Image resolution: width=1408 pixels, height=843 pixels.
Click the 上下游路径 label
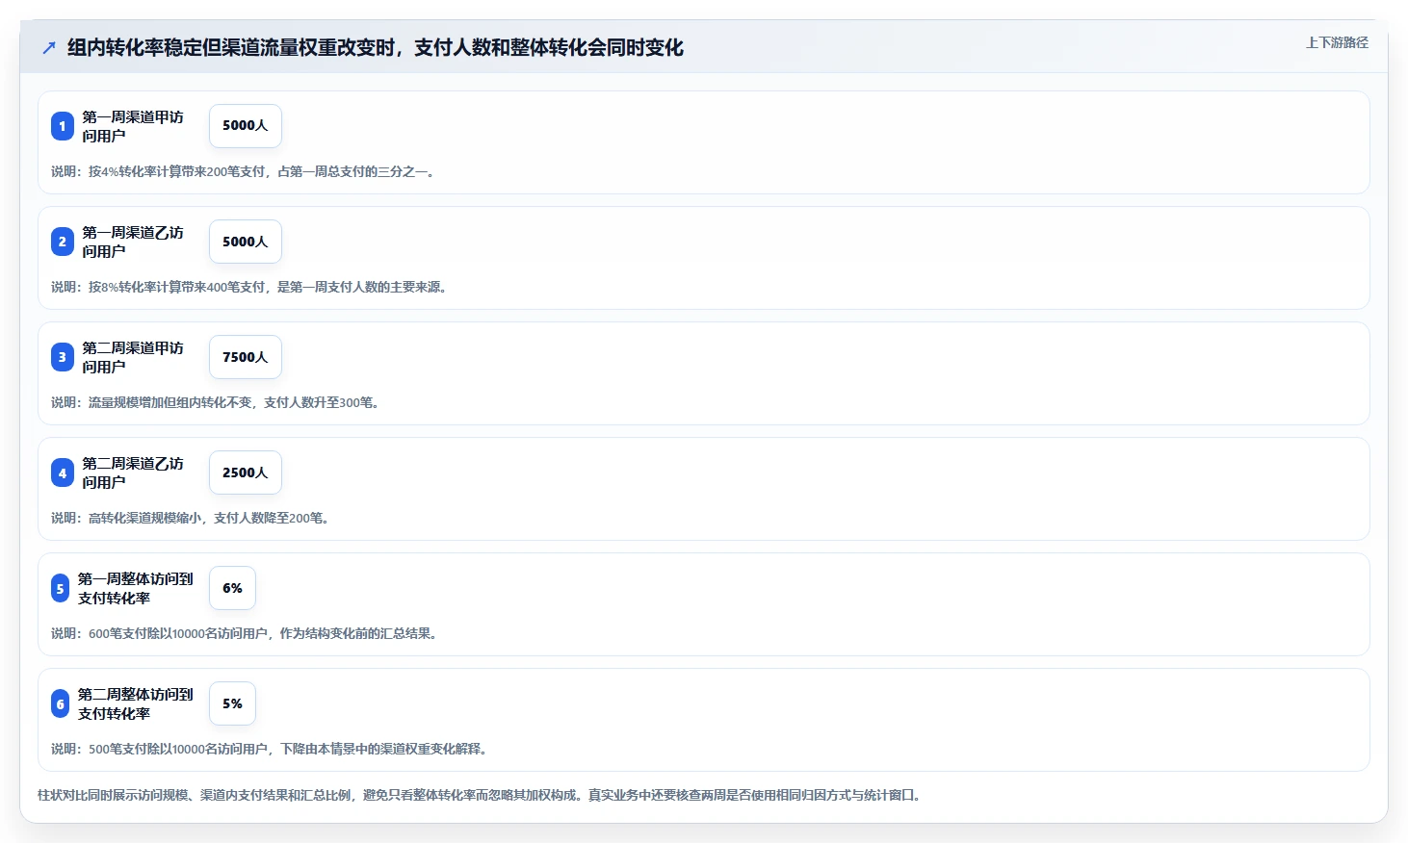(1337, 42)
